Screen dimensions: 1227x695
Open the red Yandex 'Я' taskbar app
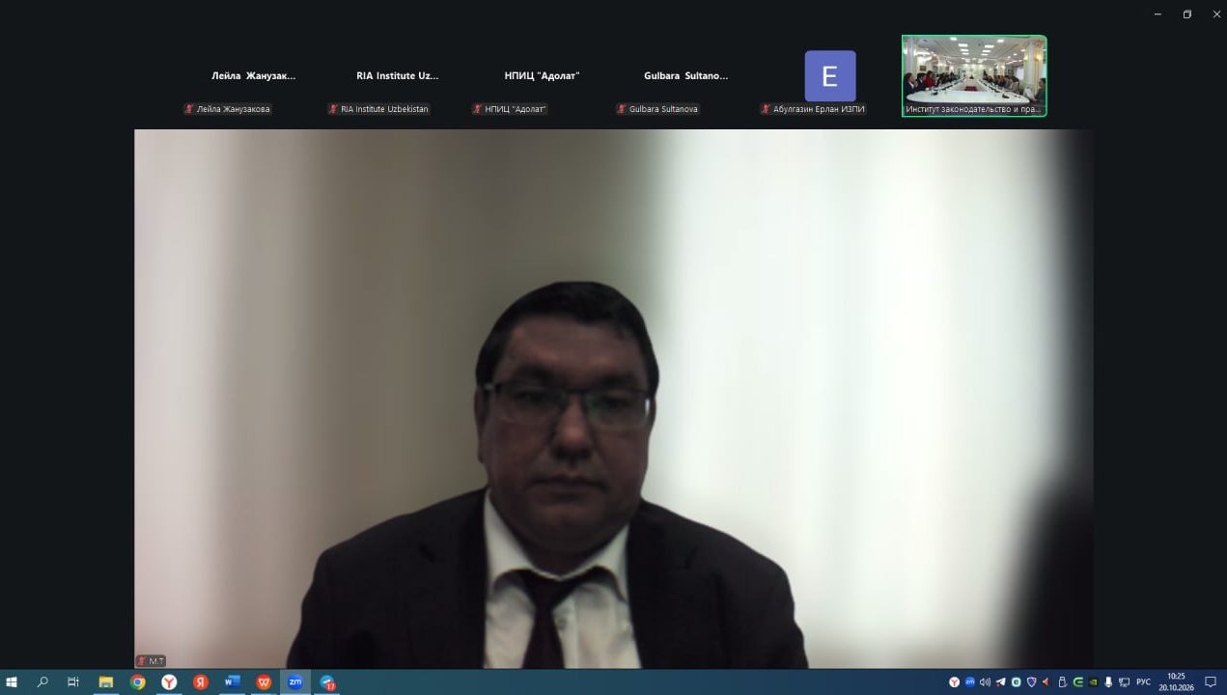201,681
